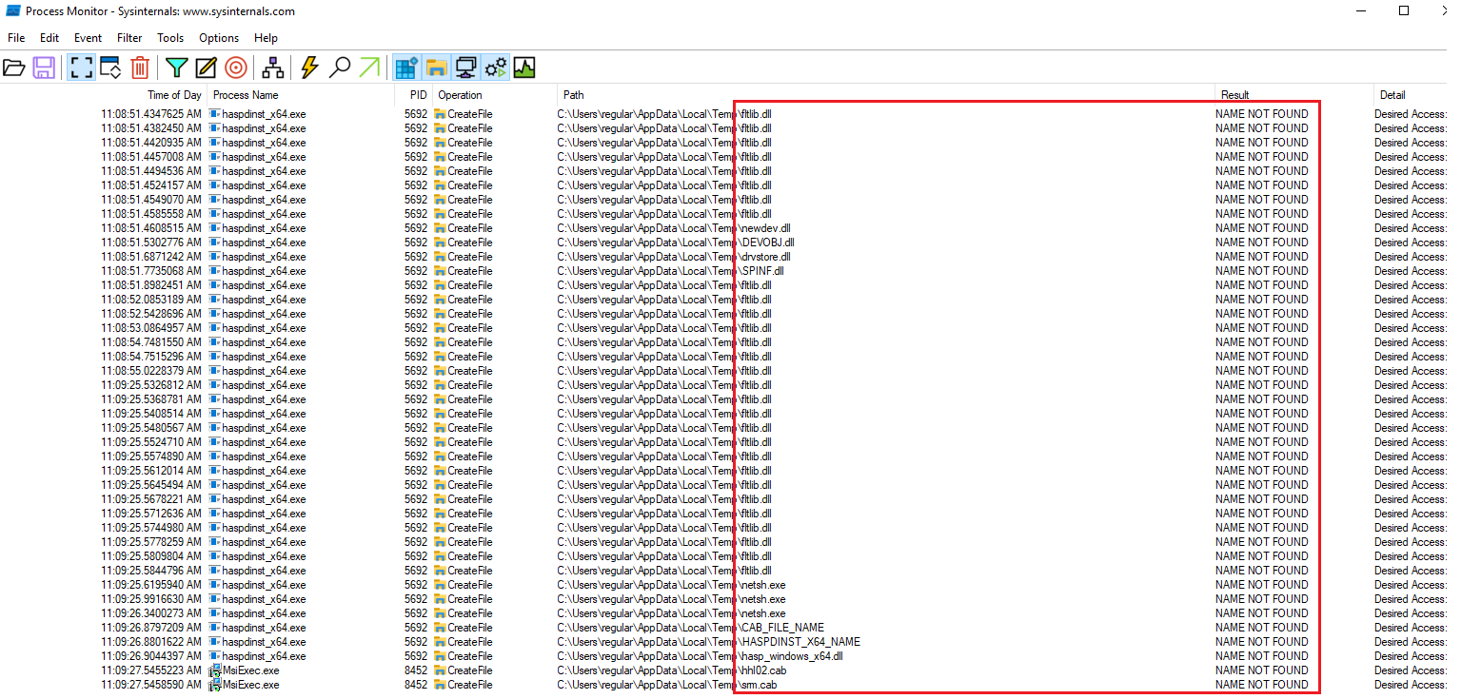1481x699 pixels.
Task: Click the Operation column header
Action: pyautogui.click(x=460, y=95)
